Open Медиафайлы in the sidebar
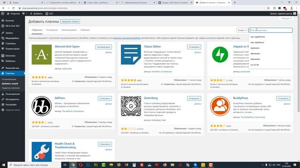 click(x=13, y=38)
